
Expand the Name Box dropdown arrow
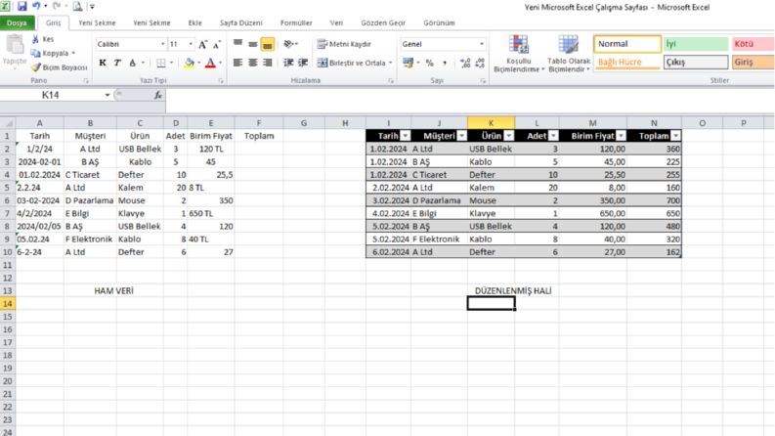pos(107,95)
